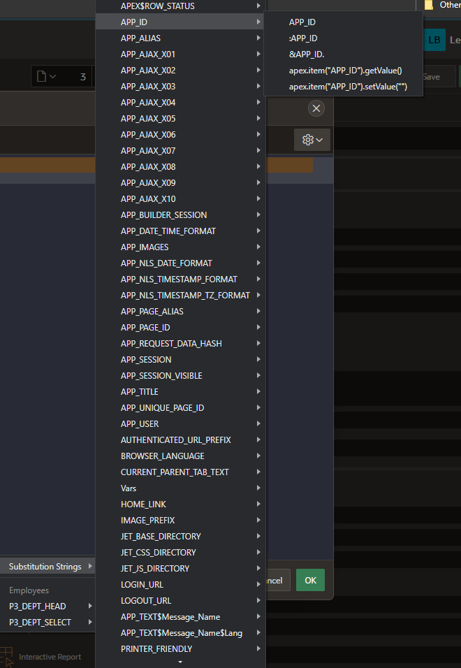Click the menu scroll-down arrow
The width and height of the screenshot is (461, 668).
click(180, 662)
